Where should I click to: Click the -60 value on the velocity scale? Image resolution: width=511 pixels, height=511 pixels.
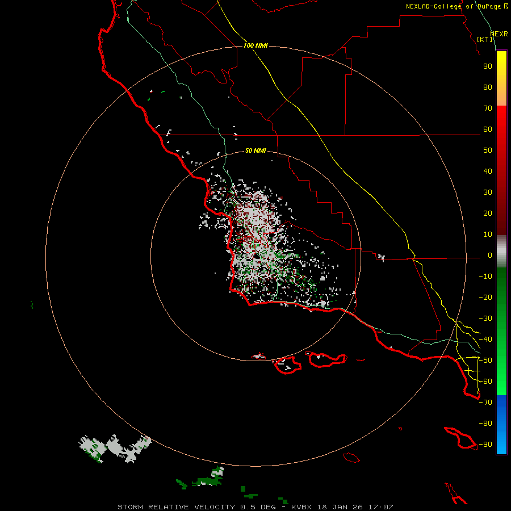point(485,382)
